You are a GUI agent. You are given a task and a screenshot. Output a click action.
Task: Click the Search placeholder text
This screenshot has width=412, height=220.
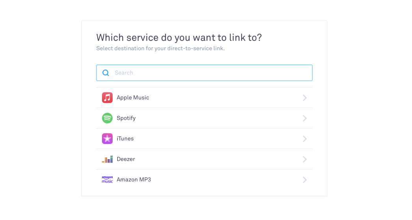[124, 73]
